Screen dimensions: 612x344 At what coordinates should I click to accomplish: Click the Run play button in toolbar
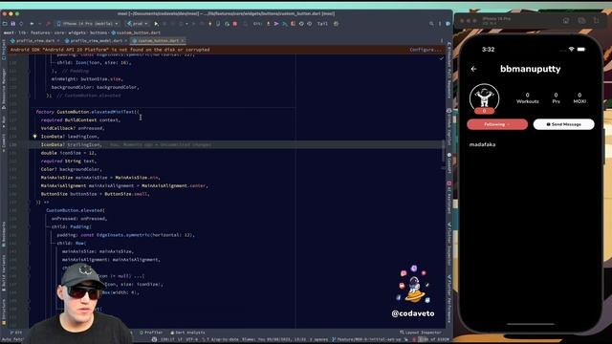point(157,24)
